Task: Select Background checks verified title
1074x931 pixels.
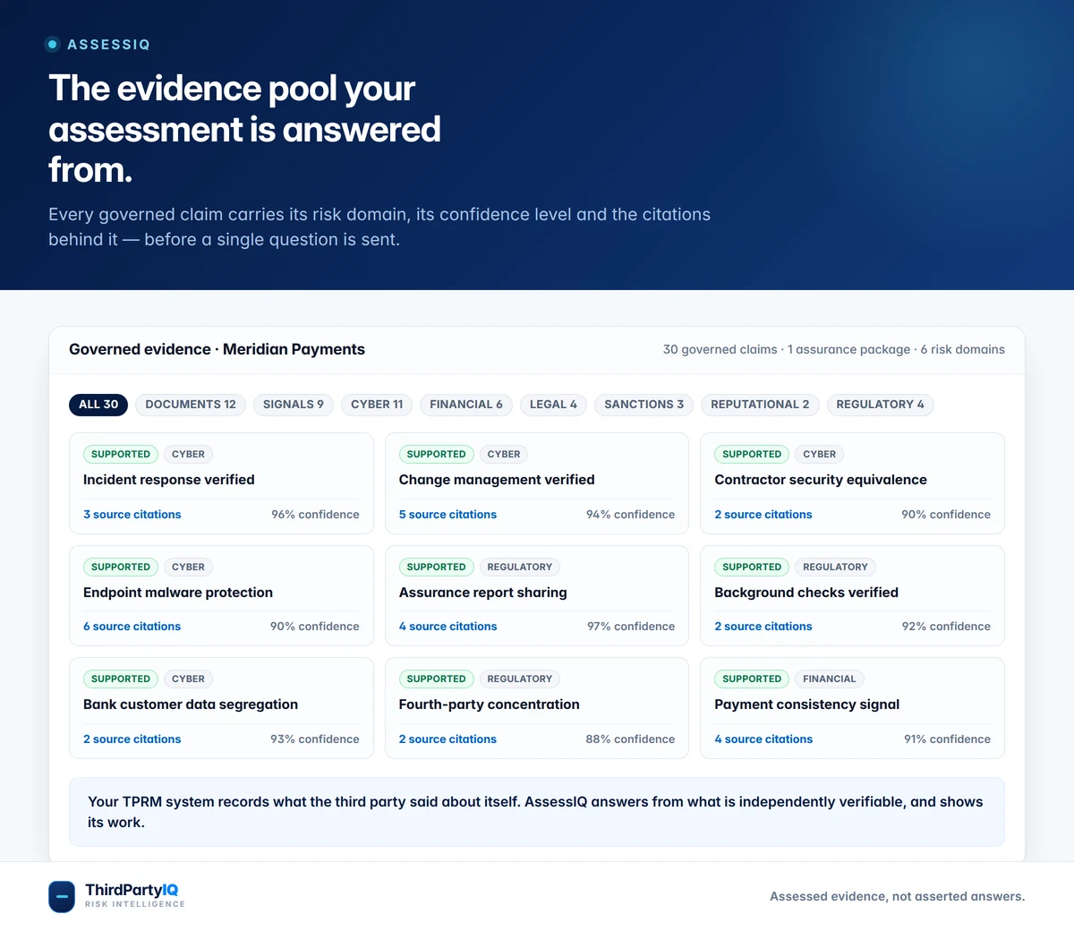Action: coord(806,593)
